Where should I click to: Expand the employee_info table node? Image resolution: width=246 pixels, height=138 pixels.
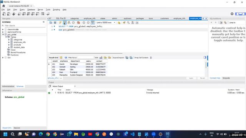(x=9, y=42)
